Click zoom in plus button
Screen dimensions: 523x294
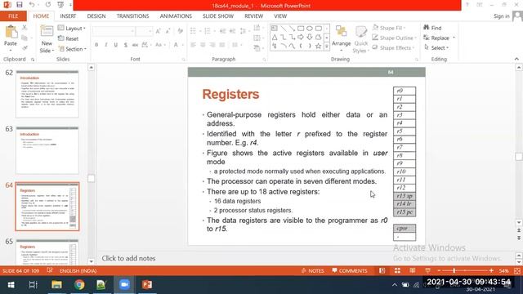[x=491, y=270]
